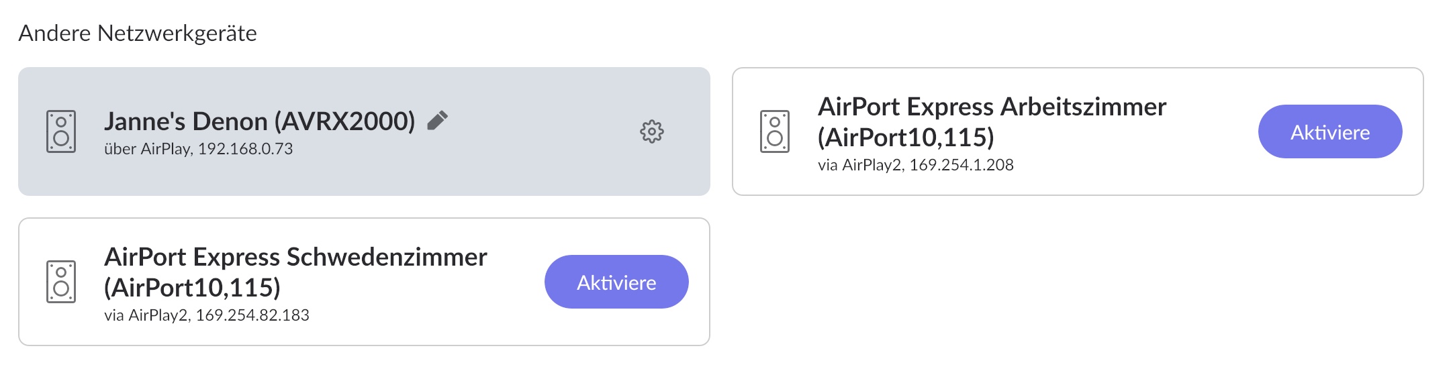
Task: Click speaker icon of AirPort Express Arbeitszimmer
Action: coord(775,131)
